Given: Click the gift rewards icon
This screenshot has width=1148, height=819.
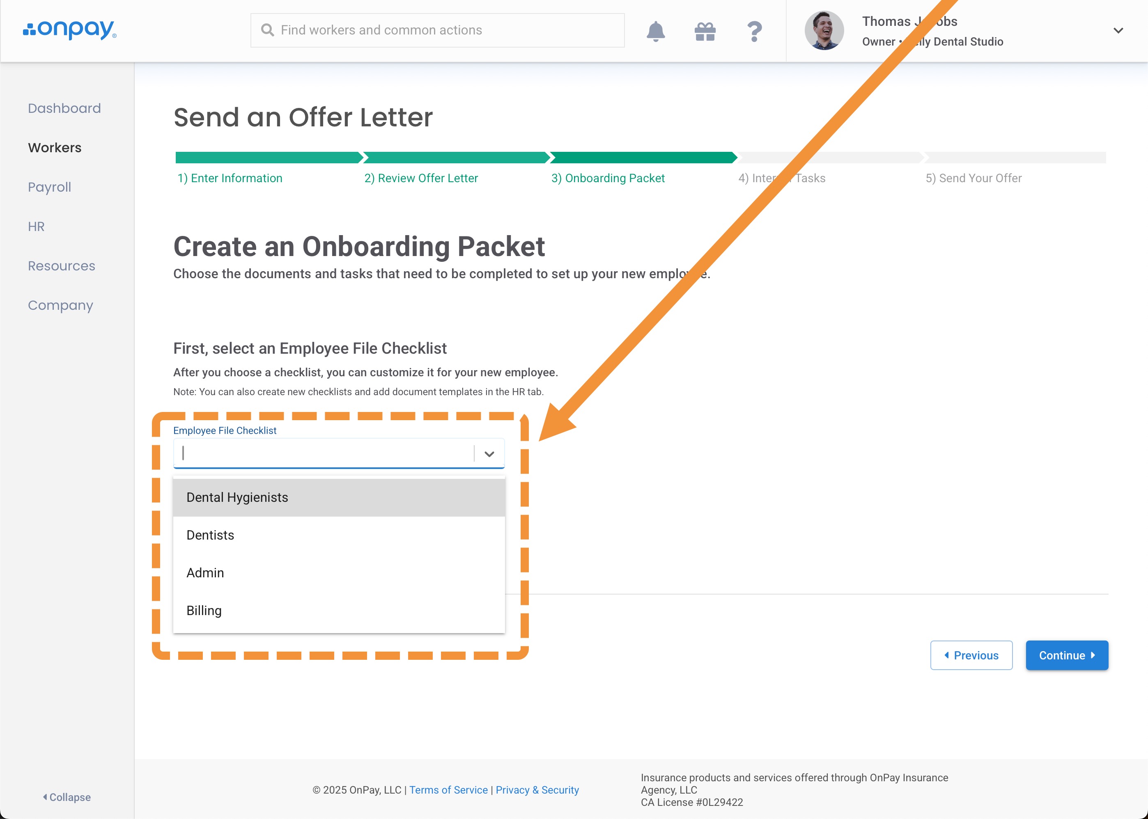Looking at the screenshot, I should [705, 31].
